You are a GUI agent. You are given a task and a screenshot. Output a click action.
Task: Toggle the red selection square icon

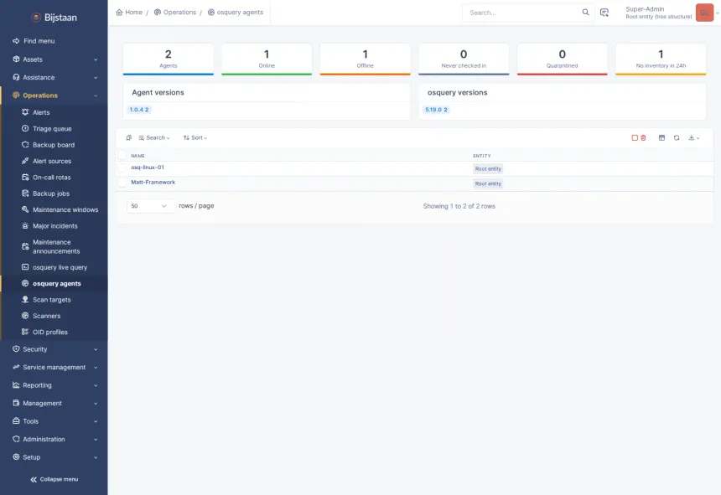[635, 137]
